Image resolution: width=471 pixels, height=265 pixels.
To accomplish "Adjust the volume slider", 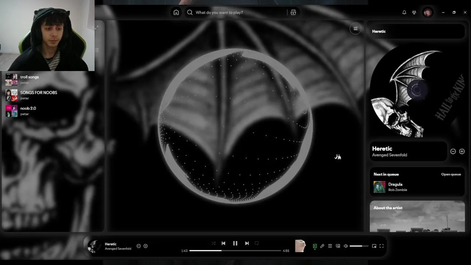I will [359, 246].
